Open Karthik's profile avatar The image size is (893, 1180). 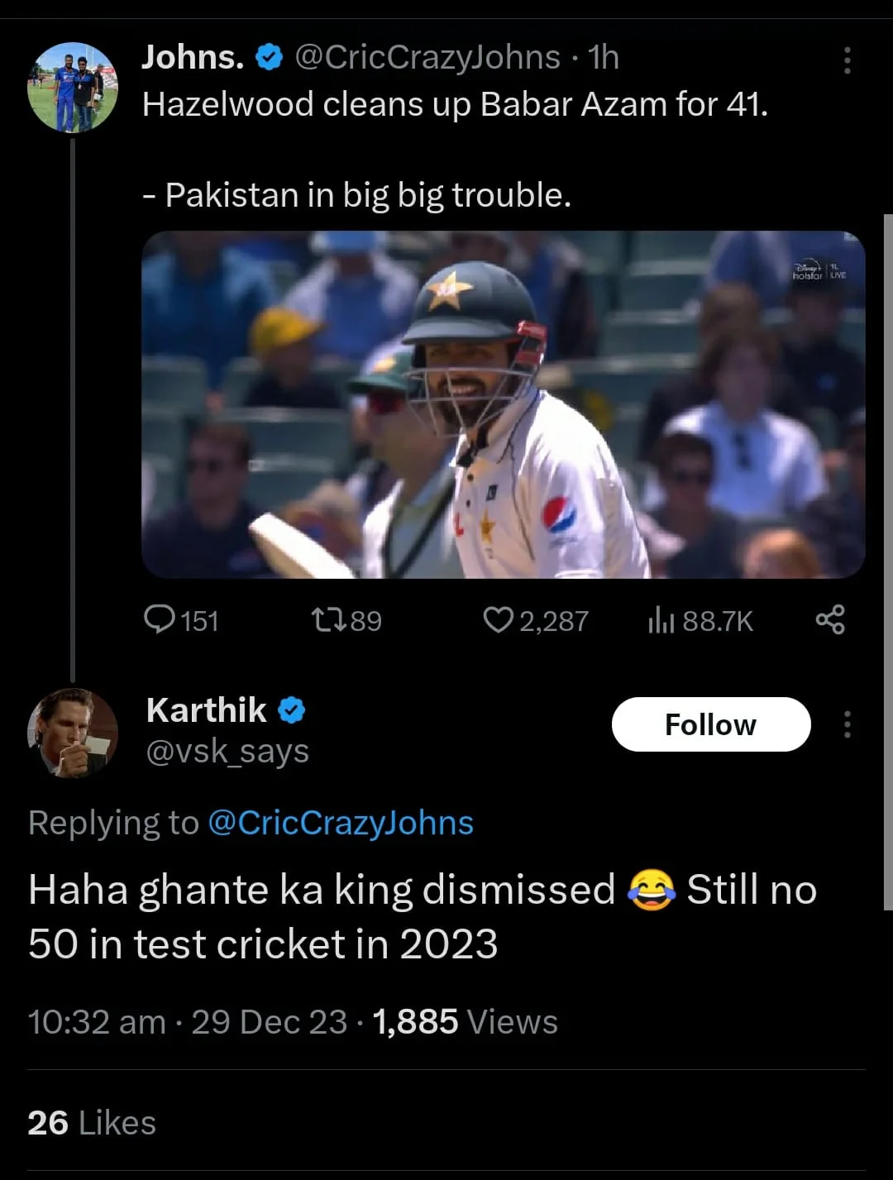pyautogui.click(x=73, y=733)
